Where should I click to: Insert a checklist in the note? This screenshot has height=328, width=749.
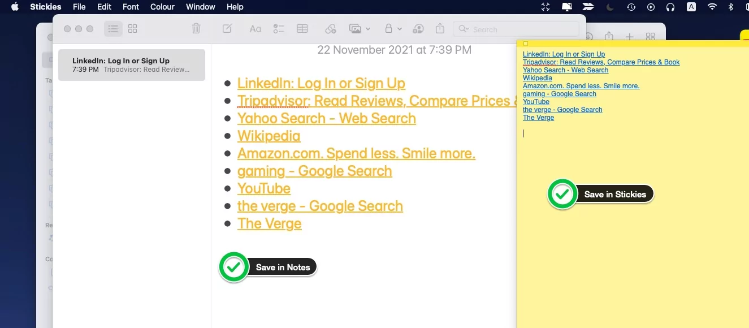pos(278,28)
